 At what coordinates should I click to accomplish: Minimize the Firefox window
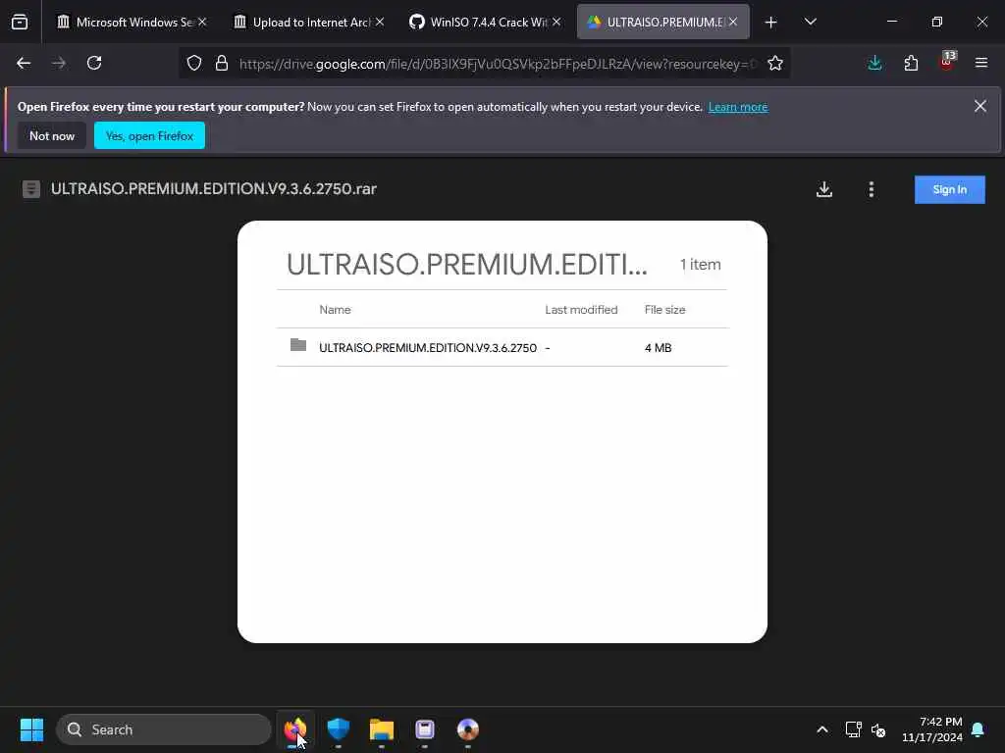click(891, 22)
